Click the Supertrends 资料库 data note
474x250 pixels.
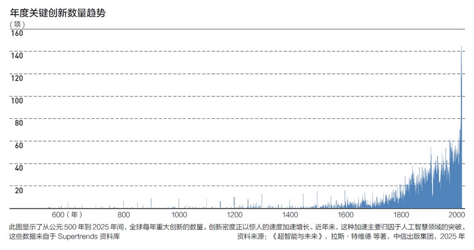point(65,236)
